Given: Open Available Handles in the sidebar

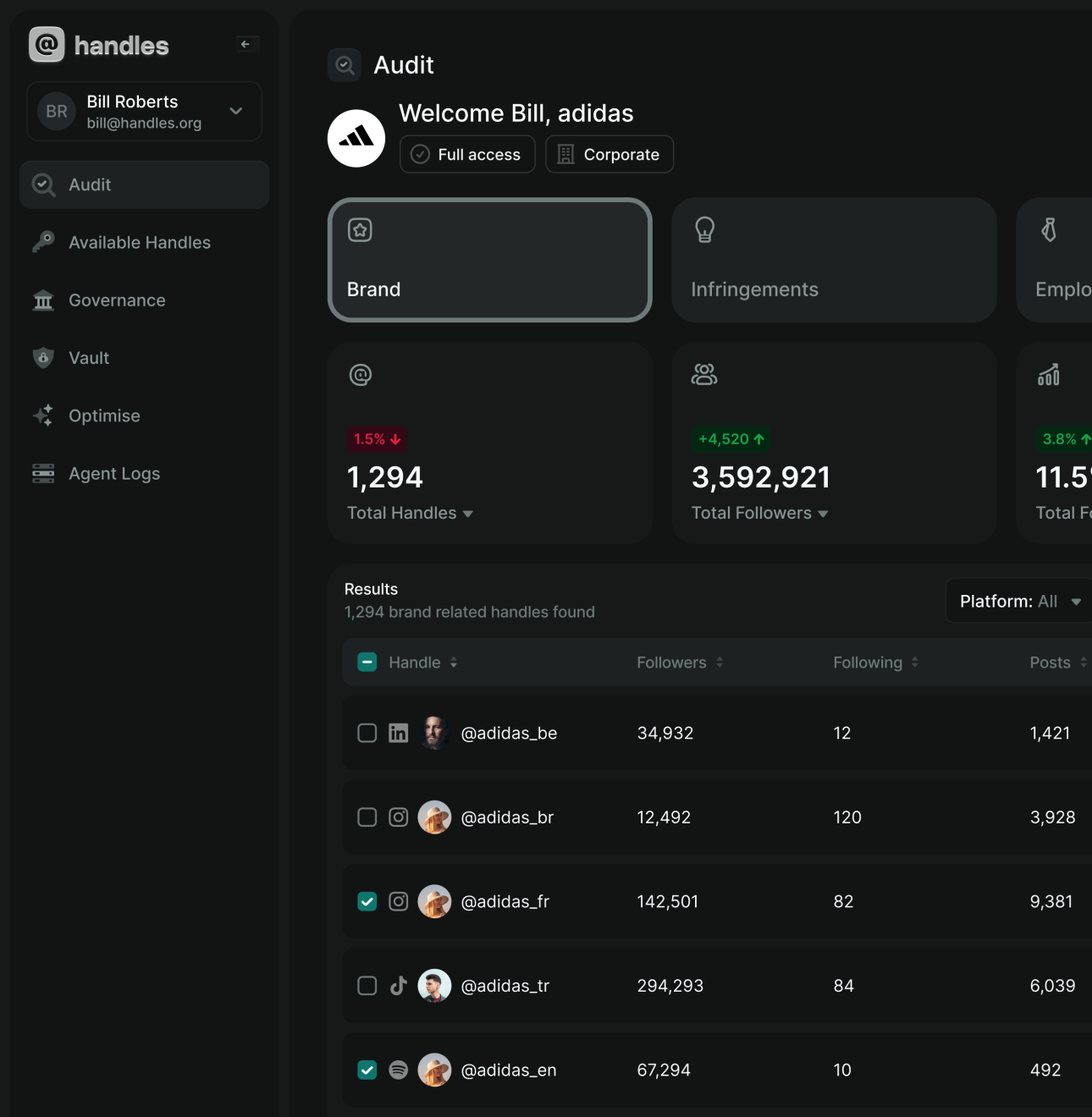Looking at the screenshot, I should (140, 243).
